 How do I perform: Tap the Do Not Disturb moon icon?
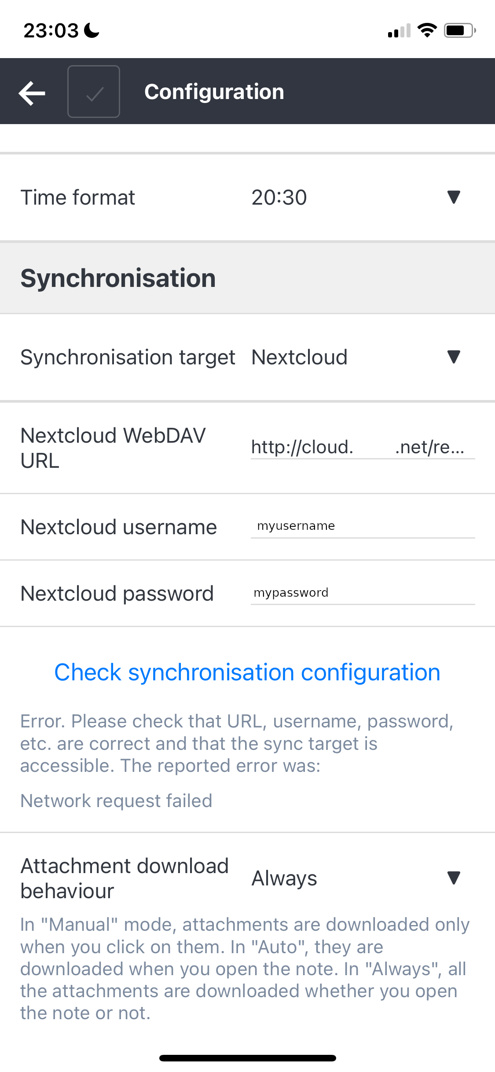coord(91,30)
